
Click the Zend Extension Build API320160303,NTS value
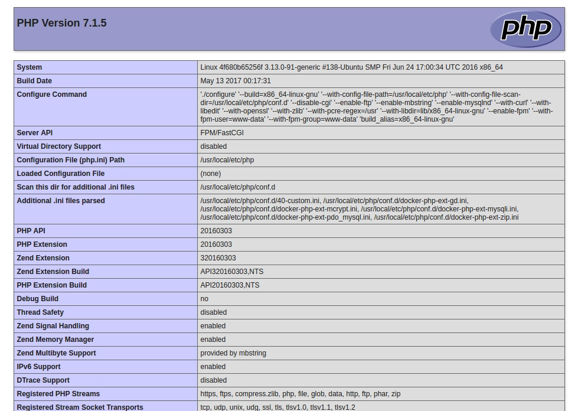click(232, 272)
